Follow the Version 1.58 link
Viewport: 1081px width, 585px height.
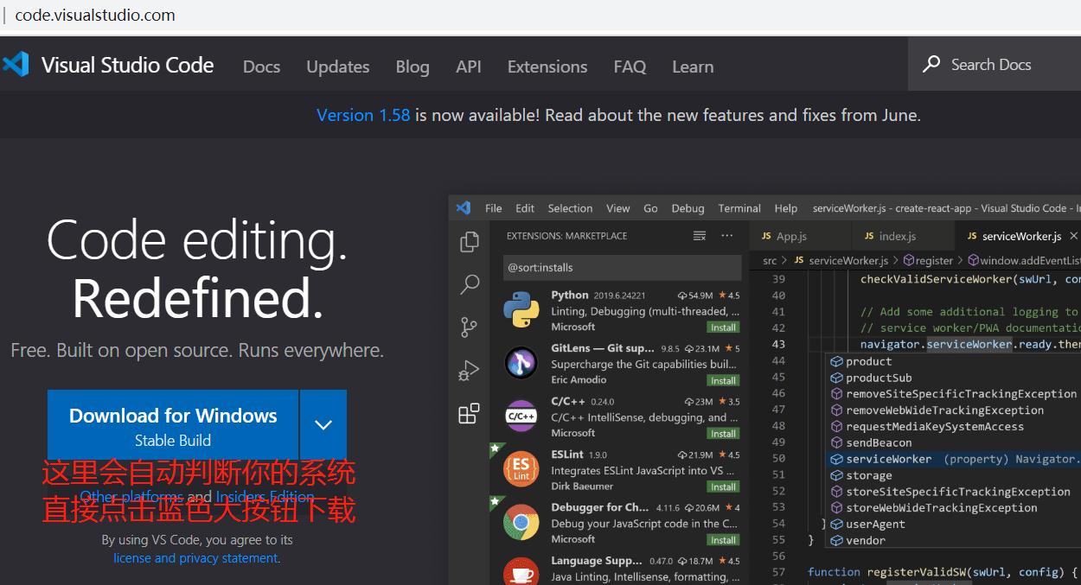(363, 115)
